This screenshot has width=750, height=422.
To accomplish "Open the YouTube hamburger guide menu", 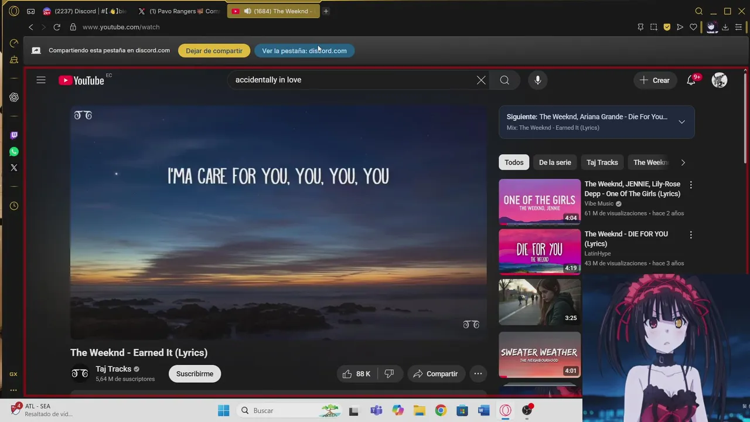I will pos(41,80).
